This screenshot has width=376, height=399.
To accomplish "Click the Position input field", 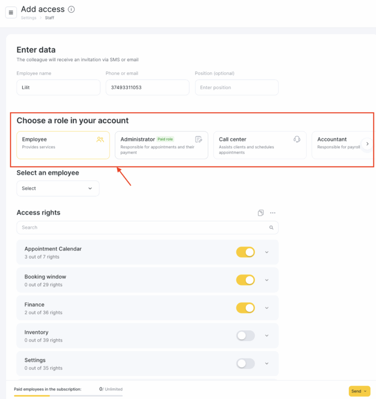I will point(237,88).
